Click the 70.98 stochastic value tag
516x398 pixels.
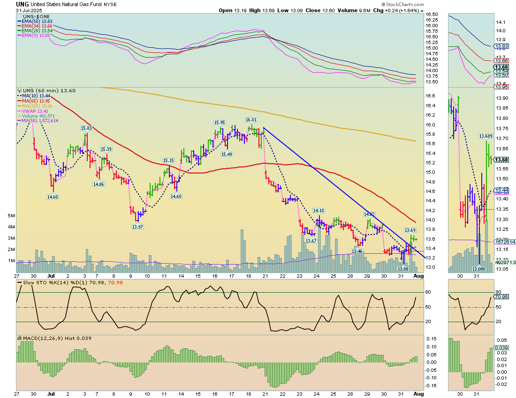tap(501, 297)
